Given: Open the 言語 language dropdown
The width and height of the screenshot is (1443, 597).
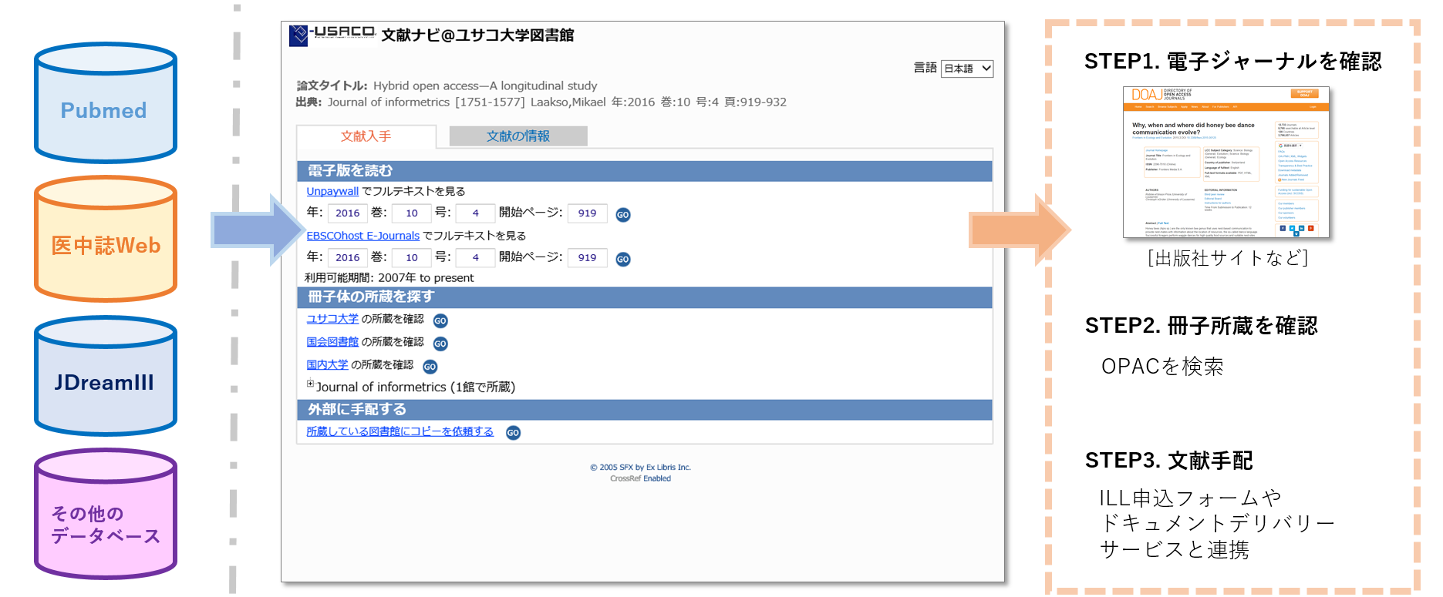Looking at the screenshot, I should pyautogui.click(x=967, y=69).
